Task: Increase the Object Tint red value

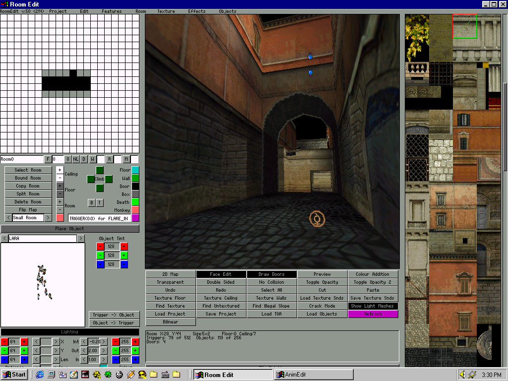Action: [x=124, y=247]
